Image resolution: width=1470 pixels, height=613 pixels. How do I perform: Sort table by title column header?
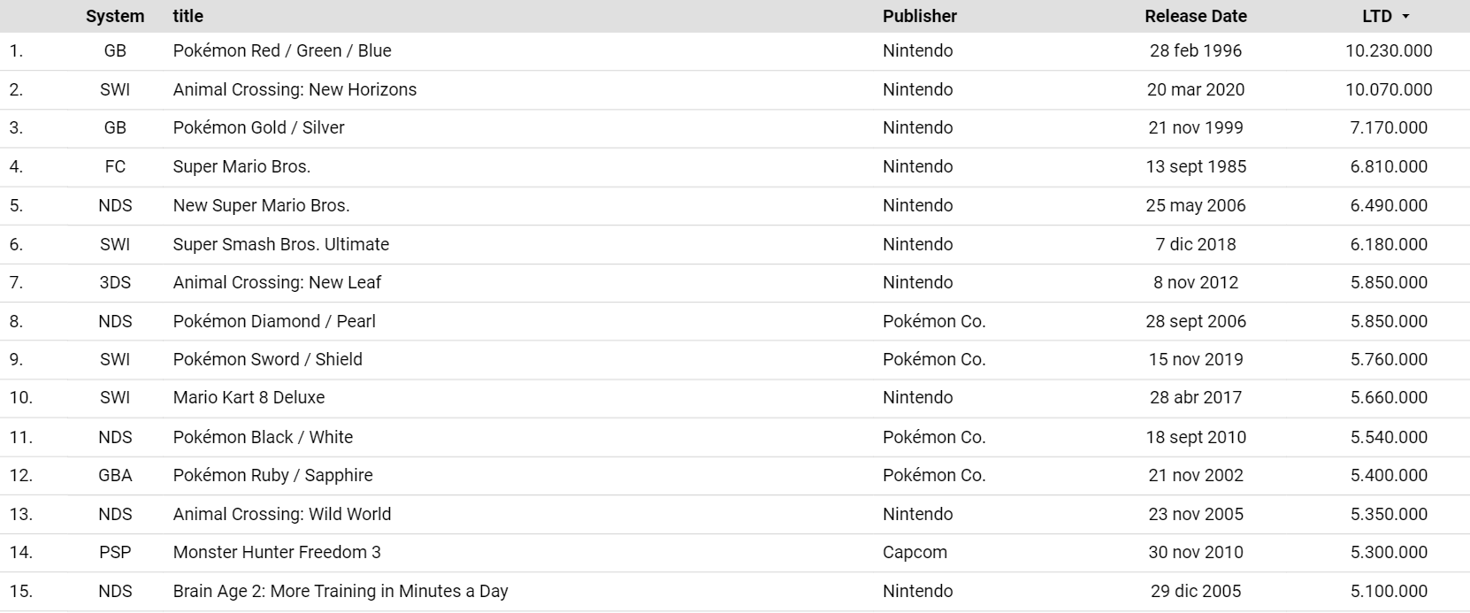(188, 16)
